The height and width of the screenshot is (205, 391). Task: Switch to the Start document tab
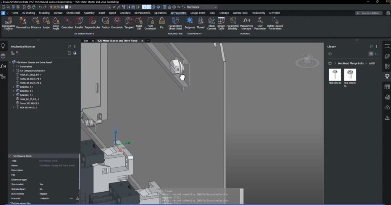(x=86, y=41)
